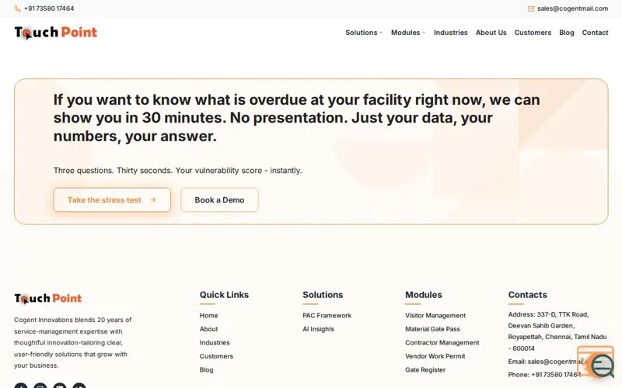Click the Take the stress test button
Image resolution: width=622 pixels, height=388 pixels.
coord(112,200)
